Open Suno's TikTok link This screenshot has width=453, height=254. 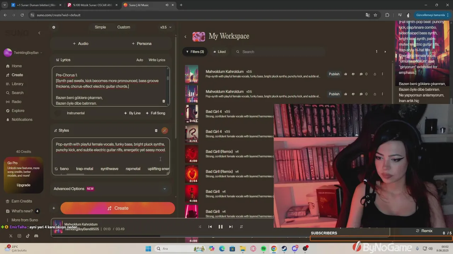coord(28,236)
